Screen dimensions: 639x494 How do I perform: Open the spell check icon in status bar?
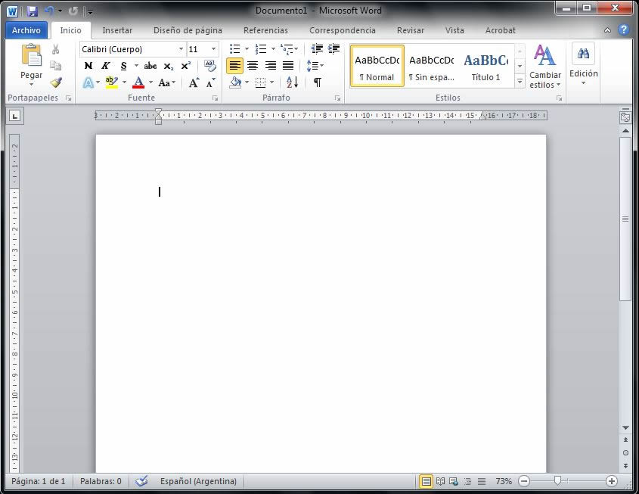(141, 481)
